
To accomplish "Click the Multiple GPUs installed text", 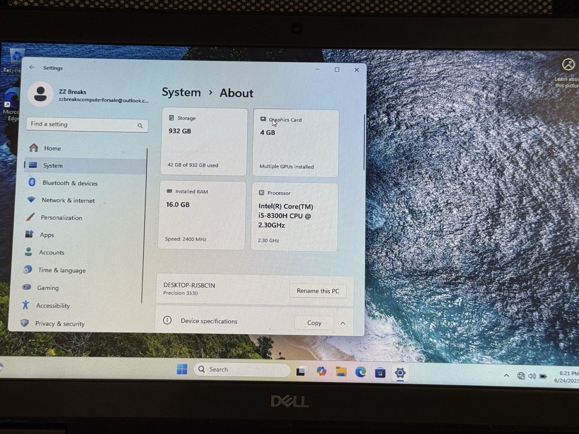I will (287, 166).
